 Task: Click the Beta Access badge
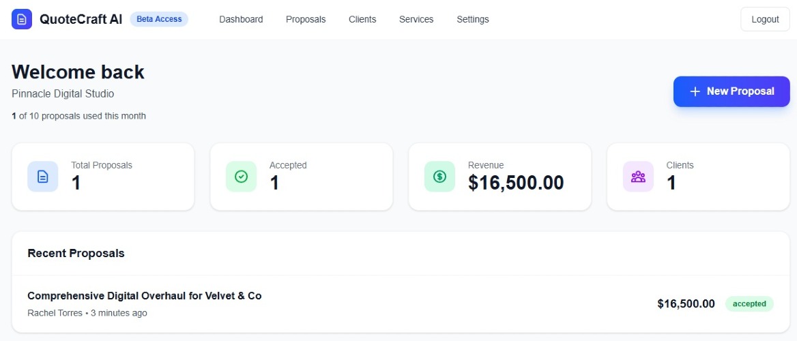point(159,19)
